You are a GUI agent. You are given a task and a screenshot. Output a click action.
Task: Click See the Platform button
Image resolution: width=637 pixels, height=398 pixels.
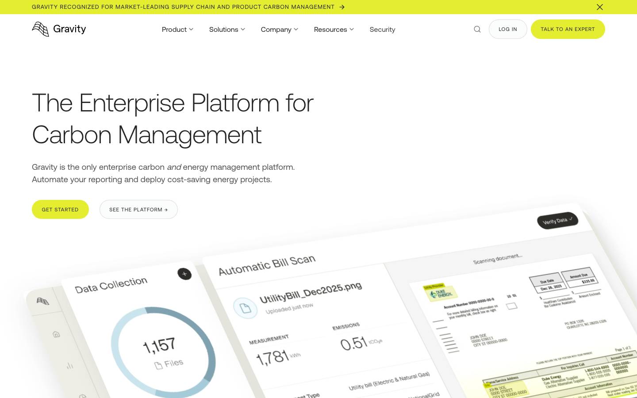138,209
